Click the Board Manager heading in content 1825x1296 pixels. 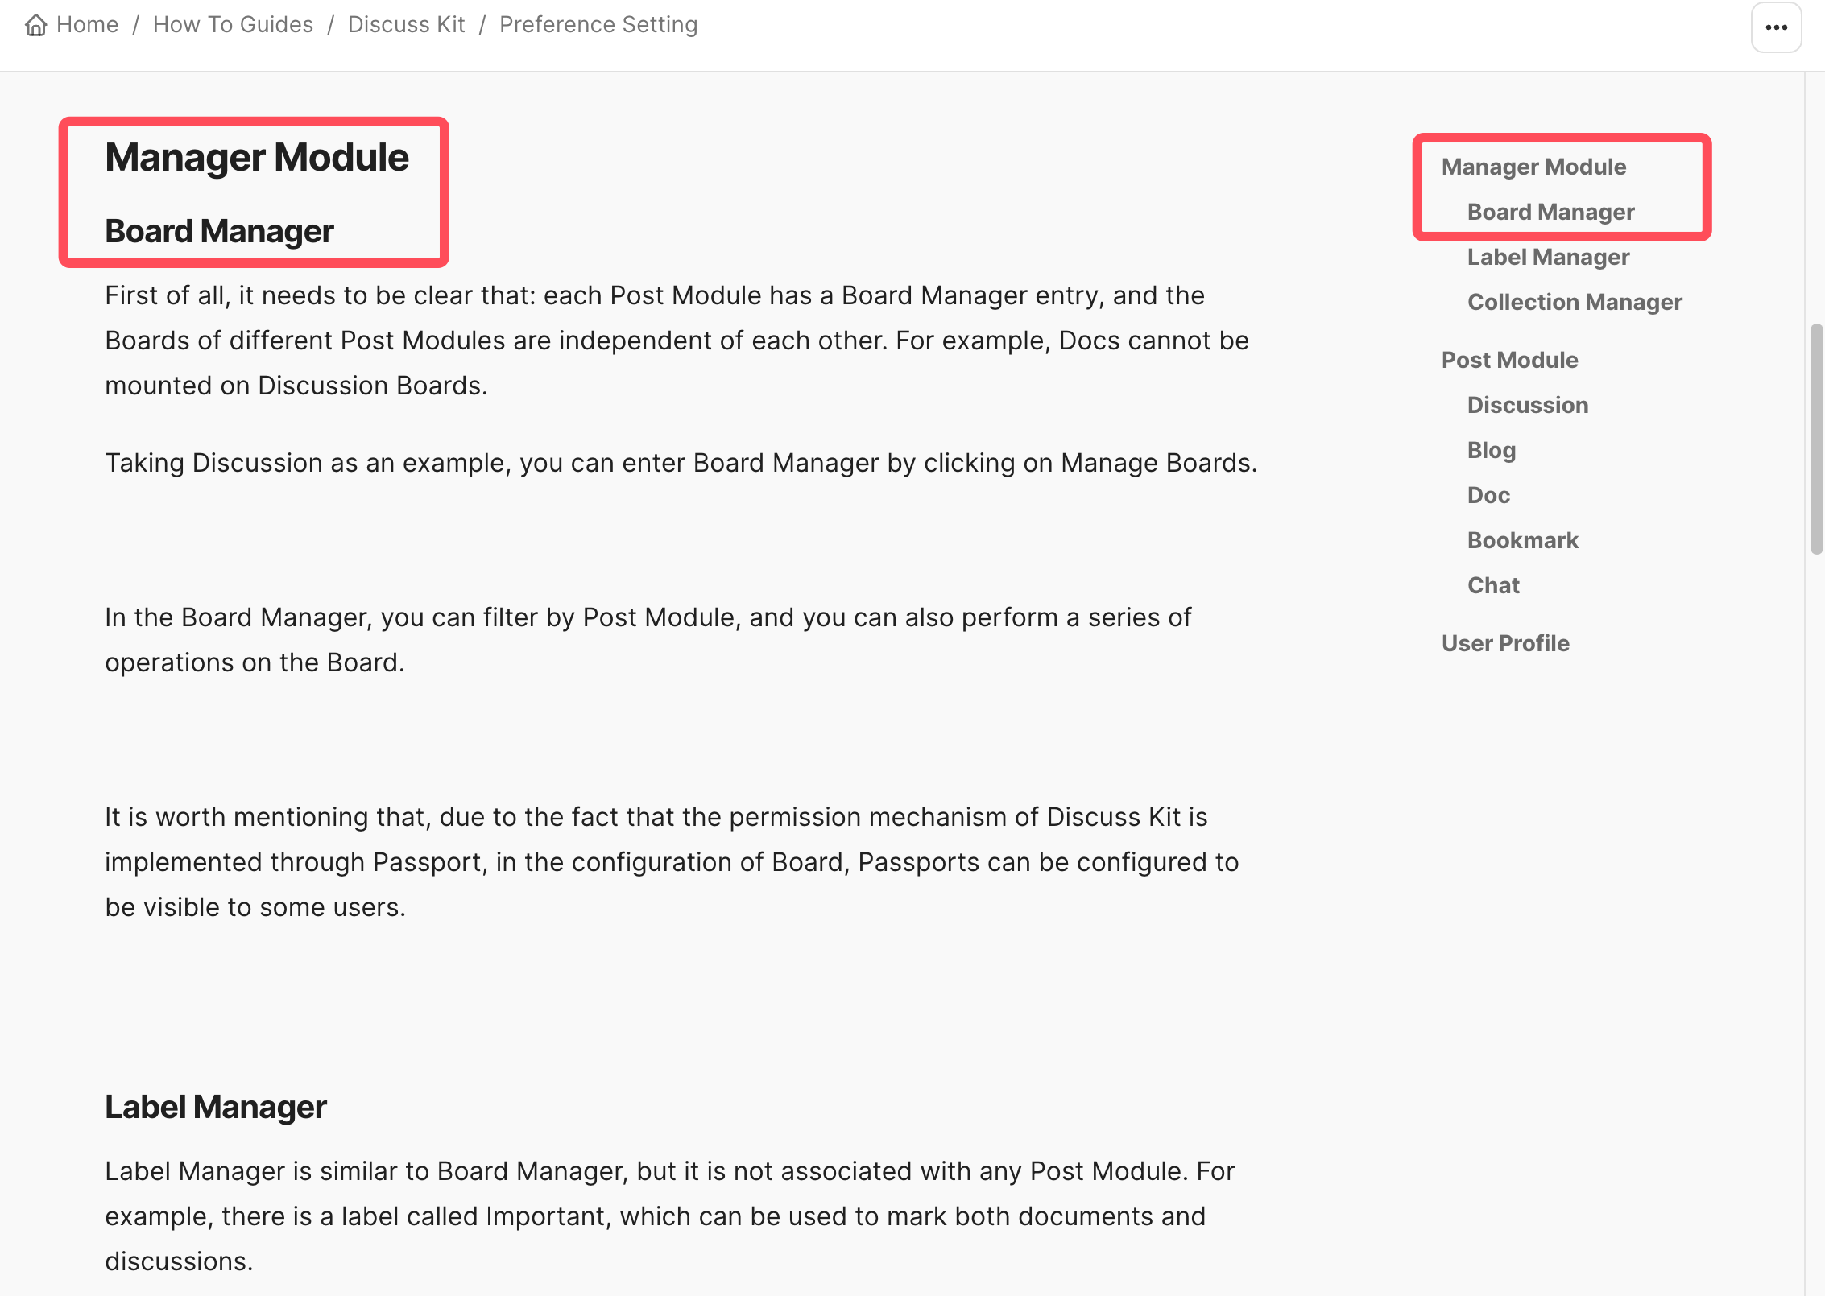pyautogui.click(x=219, y=231)
